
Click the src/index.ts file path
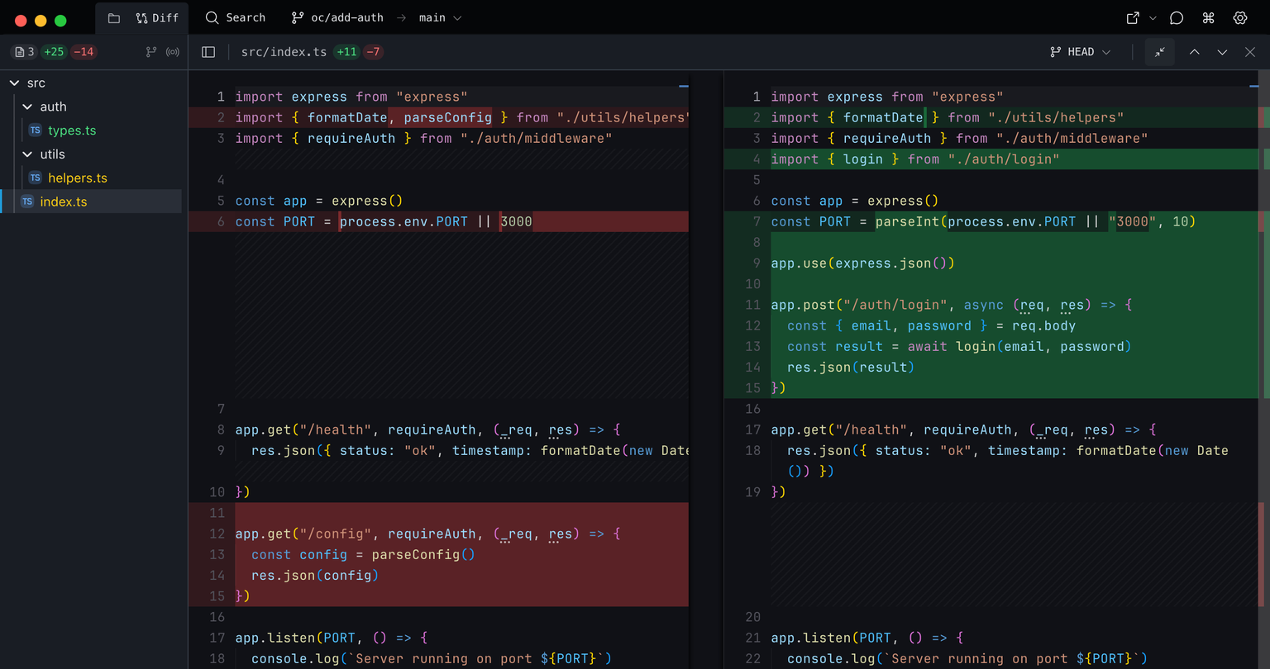[x=284, y=52]
